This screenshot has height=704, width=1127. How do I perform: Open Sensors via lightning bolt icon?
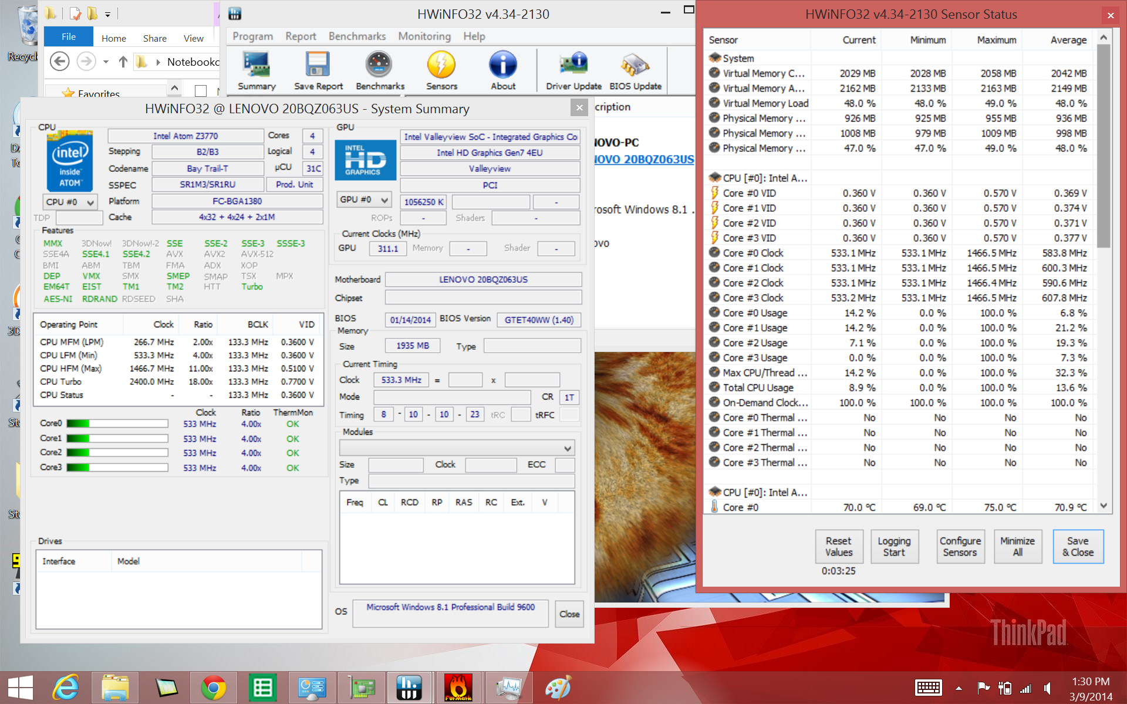pyautogui.click(x=441, y=70)
